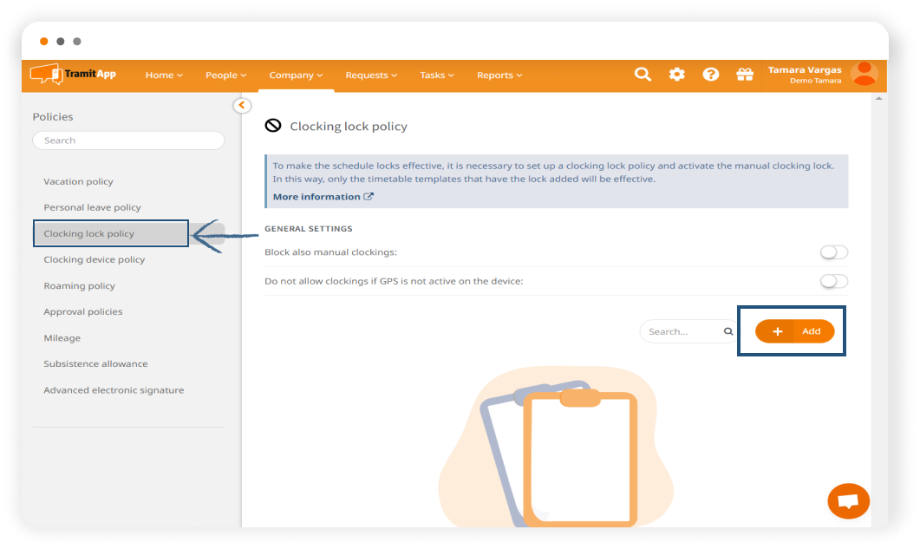Image resolution: width=920 pixels, height=549 pixels.
Task: Expand the Reports dropdown menu
Action: [499, 75]
